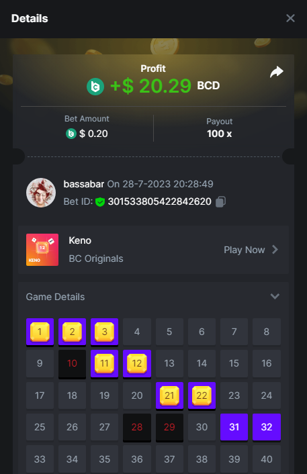Select gold-gem Keno tile number 12
This screenshot has height=474, width=307.
point(137,364)
